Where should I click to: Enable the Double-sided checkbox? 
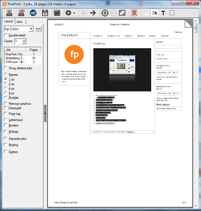pyautogui.click(x=5, y=35)
